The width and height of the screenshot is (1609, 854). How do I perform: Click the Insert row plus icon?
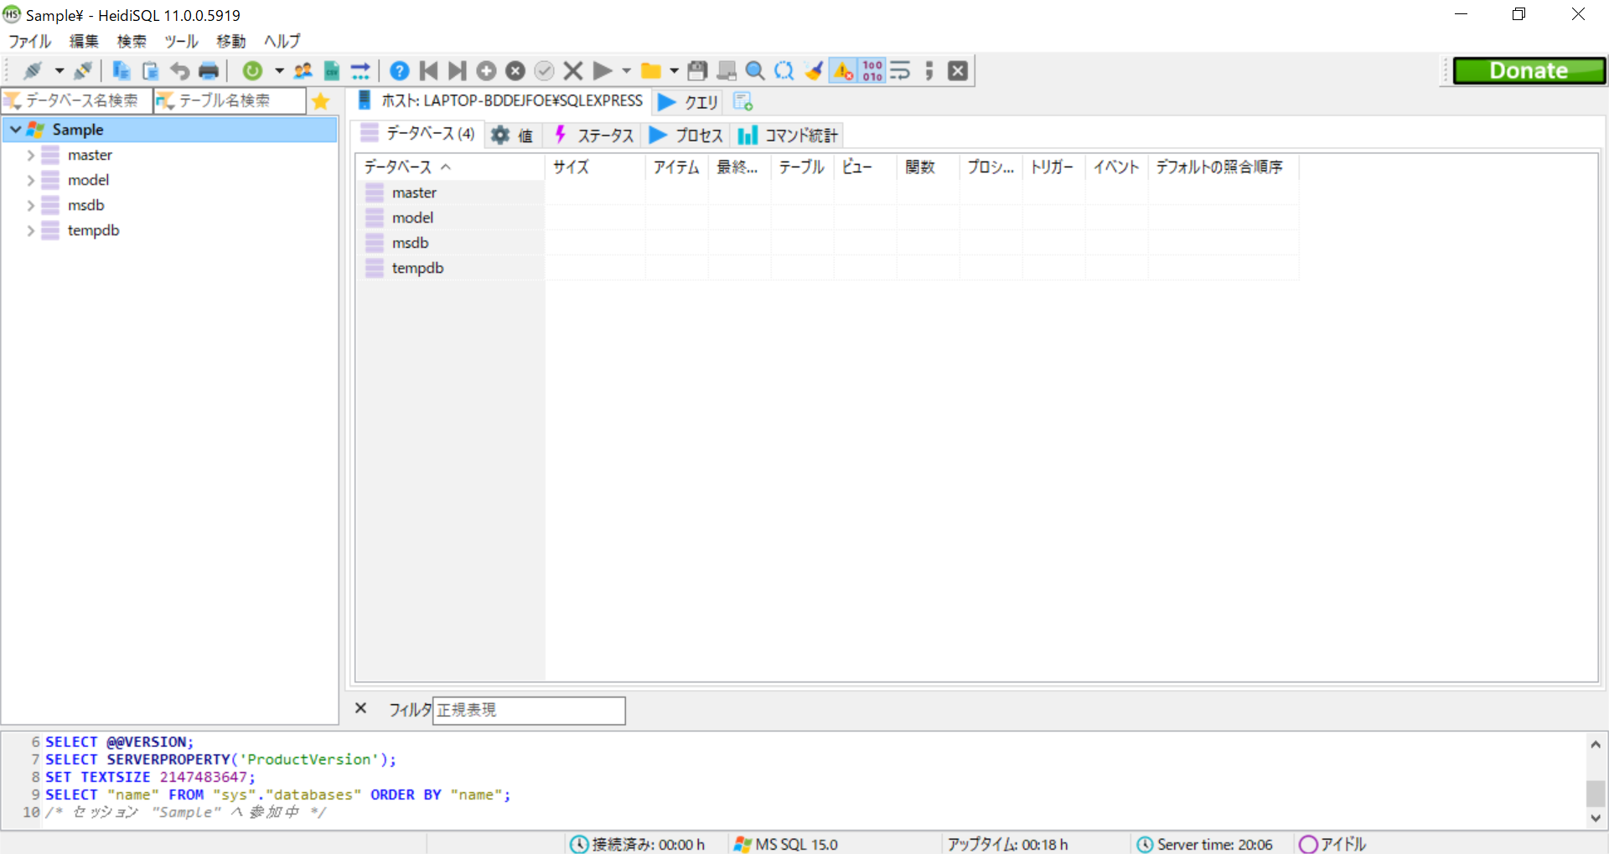tap(486, 71)
